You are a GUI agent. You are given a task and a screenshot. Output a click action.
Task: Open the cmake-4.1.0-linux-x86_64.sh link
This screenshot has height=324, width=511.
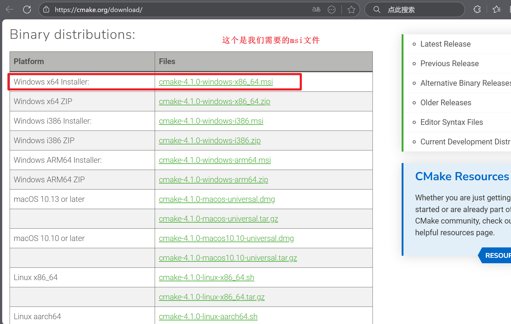tap(206, 277)
